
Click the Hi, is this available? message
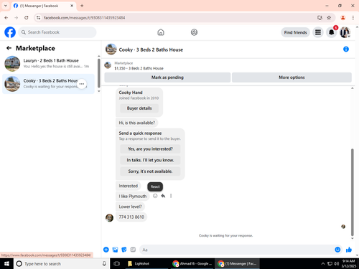pos(137,123)
